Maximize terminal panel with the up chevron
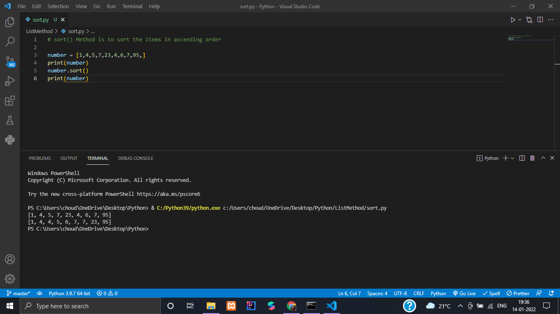The width and height of the screenshot is (560, 314). coord(543,158)
